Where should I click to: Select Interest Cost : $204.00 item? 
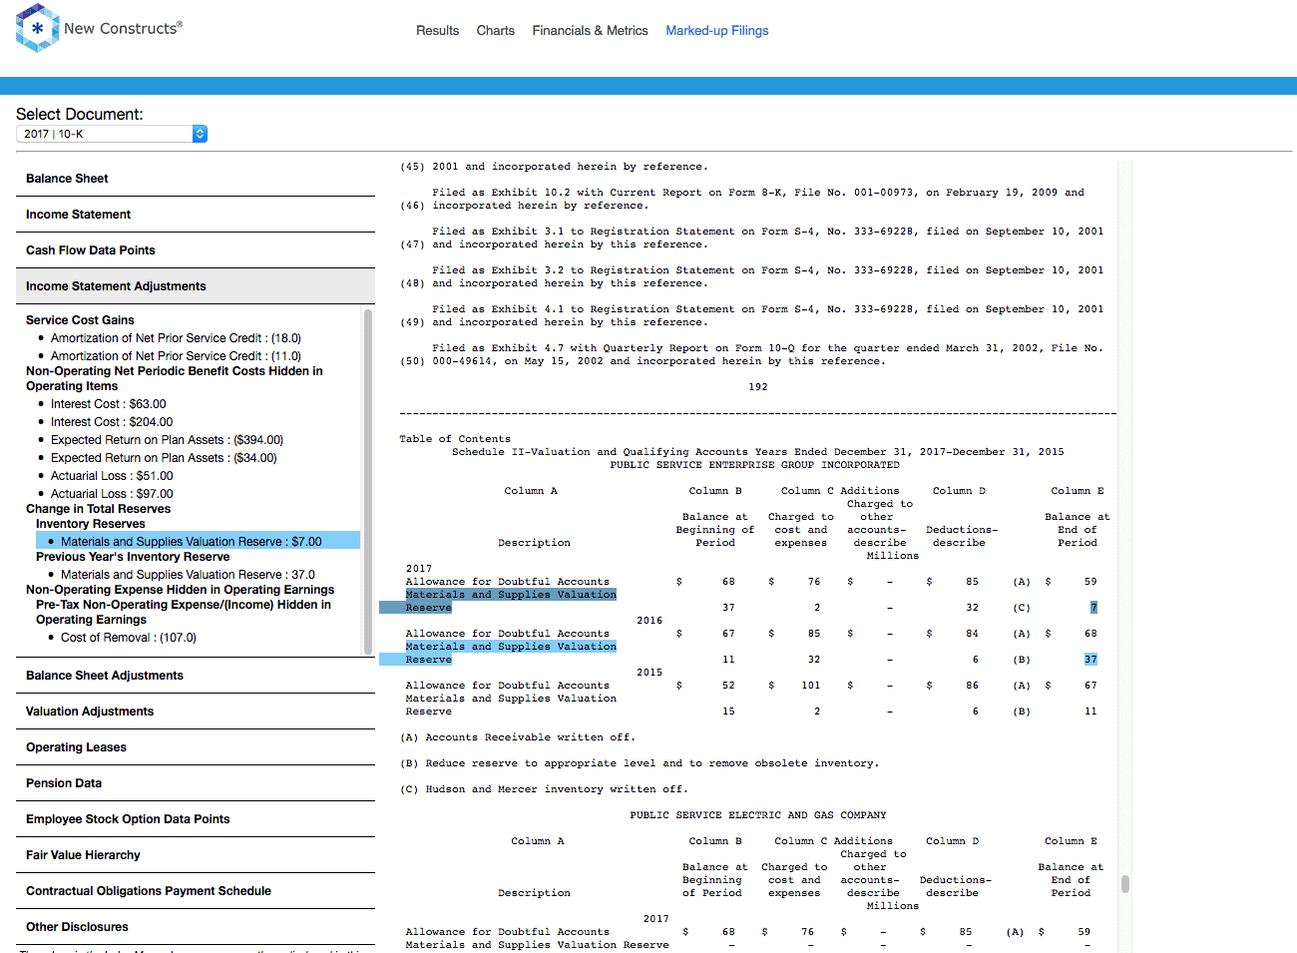click(112, 422)
